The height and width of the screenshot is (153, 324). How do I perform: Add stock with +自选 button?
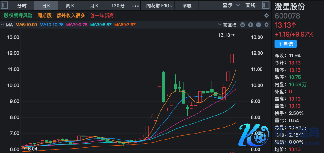tap(286, 44)
